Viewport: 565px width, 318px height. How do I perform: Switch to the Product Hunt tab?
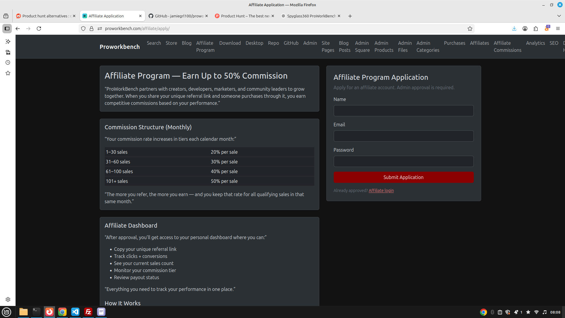pyautogui.click(x=244, y=16)
